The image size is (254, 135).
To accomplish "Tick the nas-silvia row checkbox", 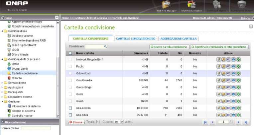I will click(70, 115).
